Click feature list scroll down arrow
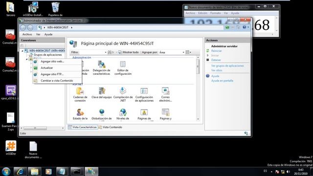This screenshot has height=176, width=313. point(198,119)
